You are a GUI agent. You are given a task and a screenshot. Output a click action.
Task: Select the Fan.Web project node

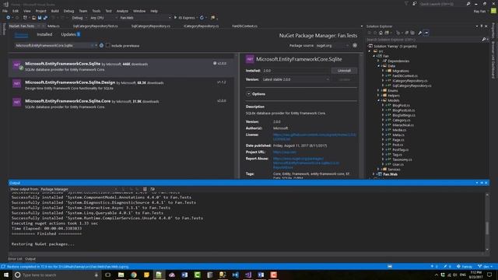click(390, 174)
